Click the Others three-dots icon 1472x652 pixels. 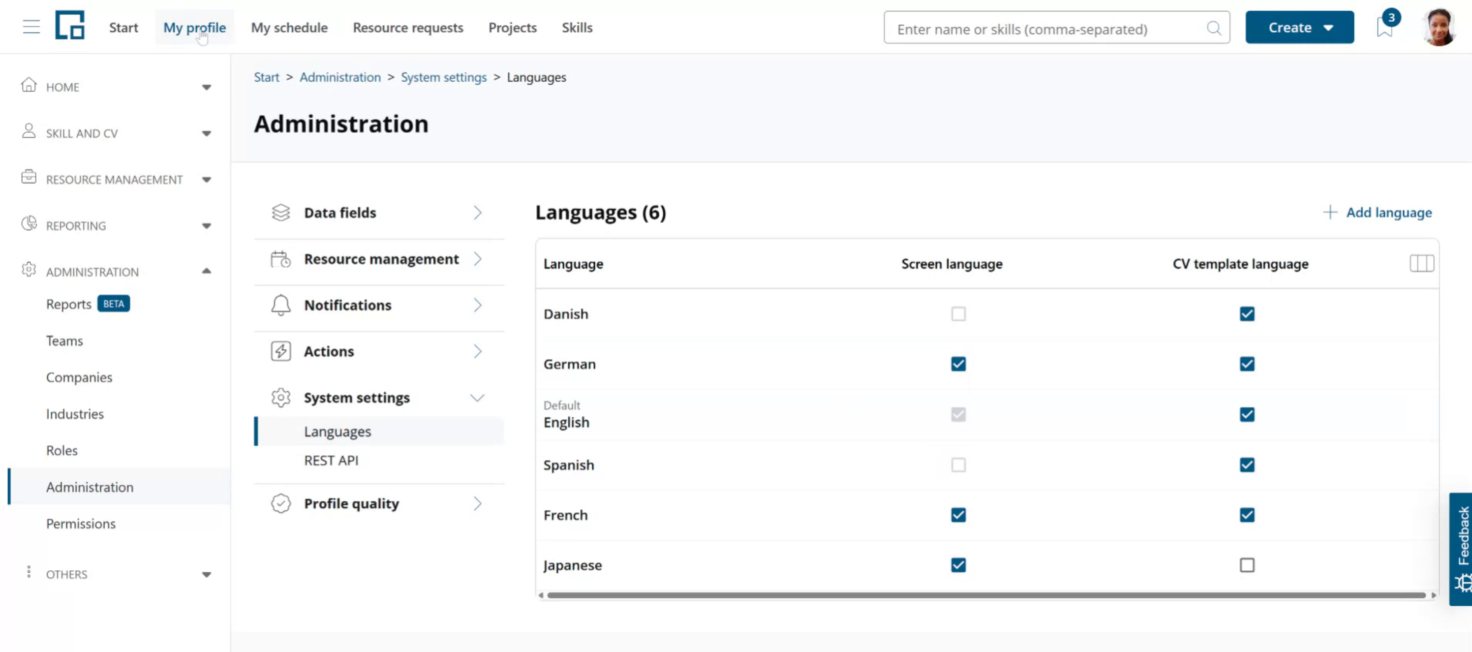click(x=29, y=572)
